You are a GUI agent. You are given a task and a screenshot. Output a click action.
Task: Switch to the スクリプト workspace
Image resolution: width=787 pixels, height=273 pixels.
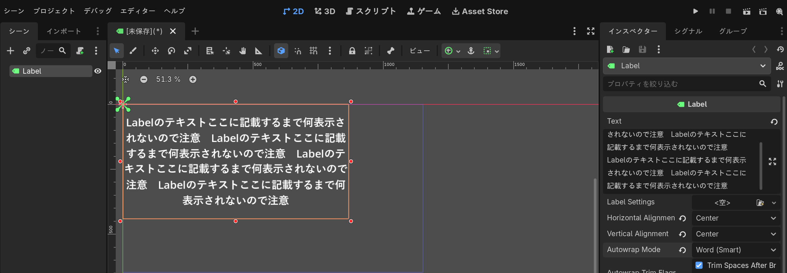point(371,11)
